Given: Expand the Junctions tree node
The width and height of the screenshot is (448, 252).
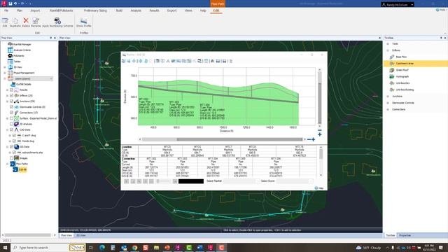Looking at the screenshot, I should point(8,101).
